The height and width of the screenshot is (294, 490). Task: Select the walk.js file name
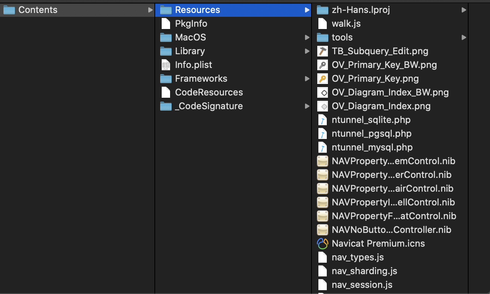click(x=346, y=24)
